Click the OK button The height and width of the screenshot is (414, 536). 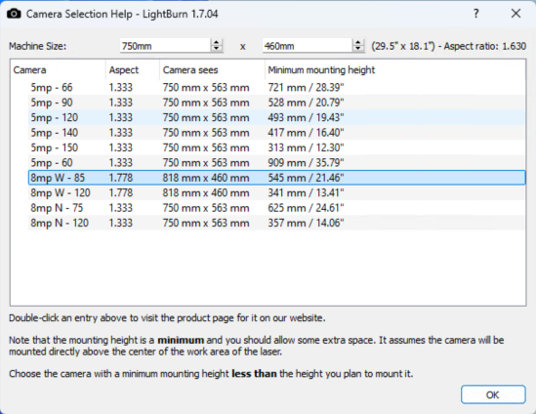[x=493, y=394]
